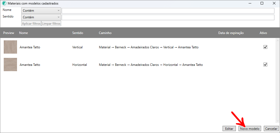This screenshot has height=133, width=280.
Task: Maximize the Materiais com modelos cadastrados window
Action: (262, 3)
